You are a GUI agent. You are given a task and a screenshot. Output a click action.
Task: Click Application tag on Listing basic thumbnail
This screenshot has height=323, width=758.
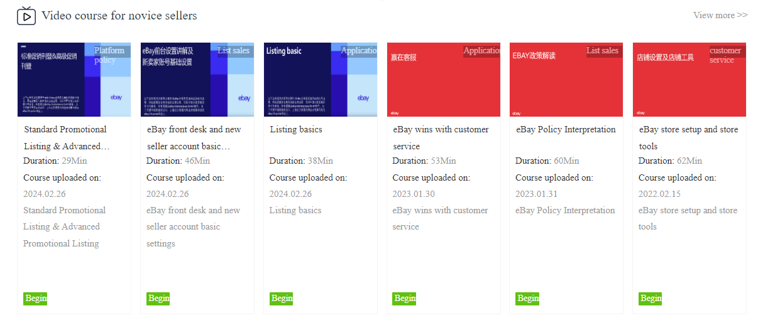pyautogui.click(x=359, y=51)
